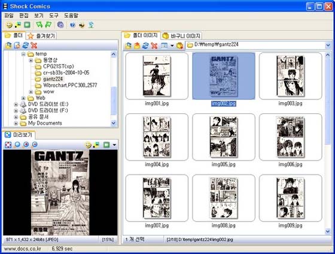Select the img005.jpg thumbnail
The width and height of the screenshot is (335, 254).
(x=224, y=137)
